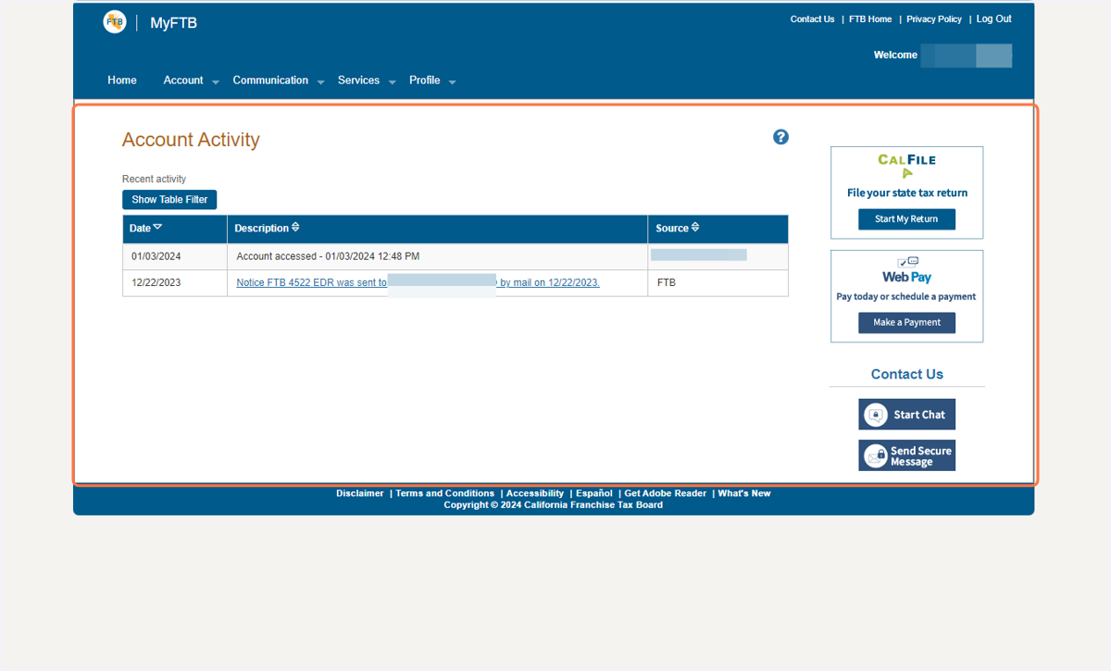
Task: Click the Contact Us sidebar heading
Action: click(906, 375)
